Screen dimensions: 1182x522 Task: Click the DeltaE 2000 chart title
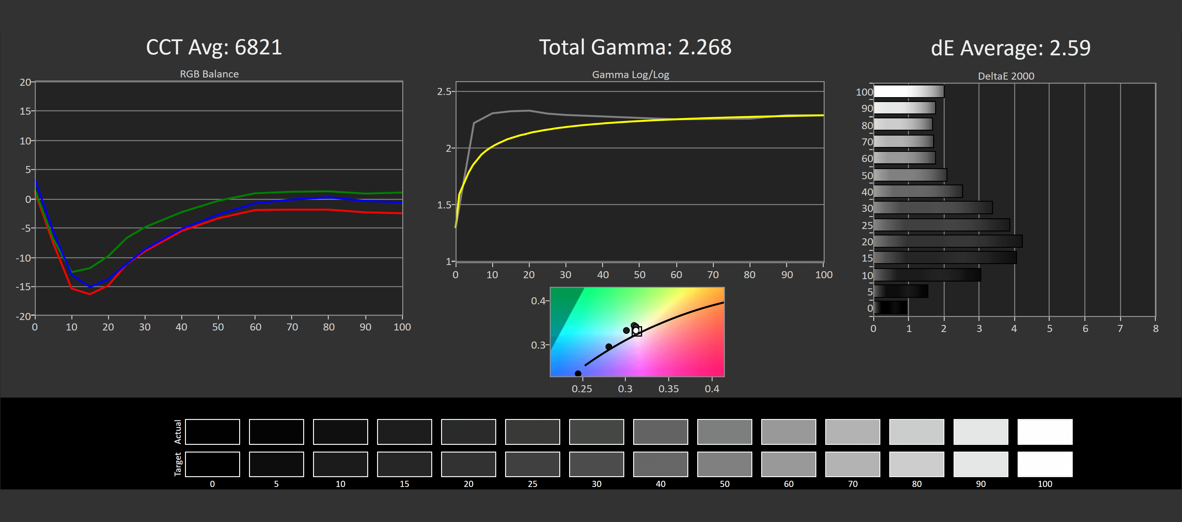pyautogui.click(x=1006, y=76)
